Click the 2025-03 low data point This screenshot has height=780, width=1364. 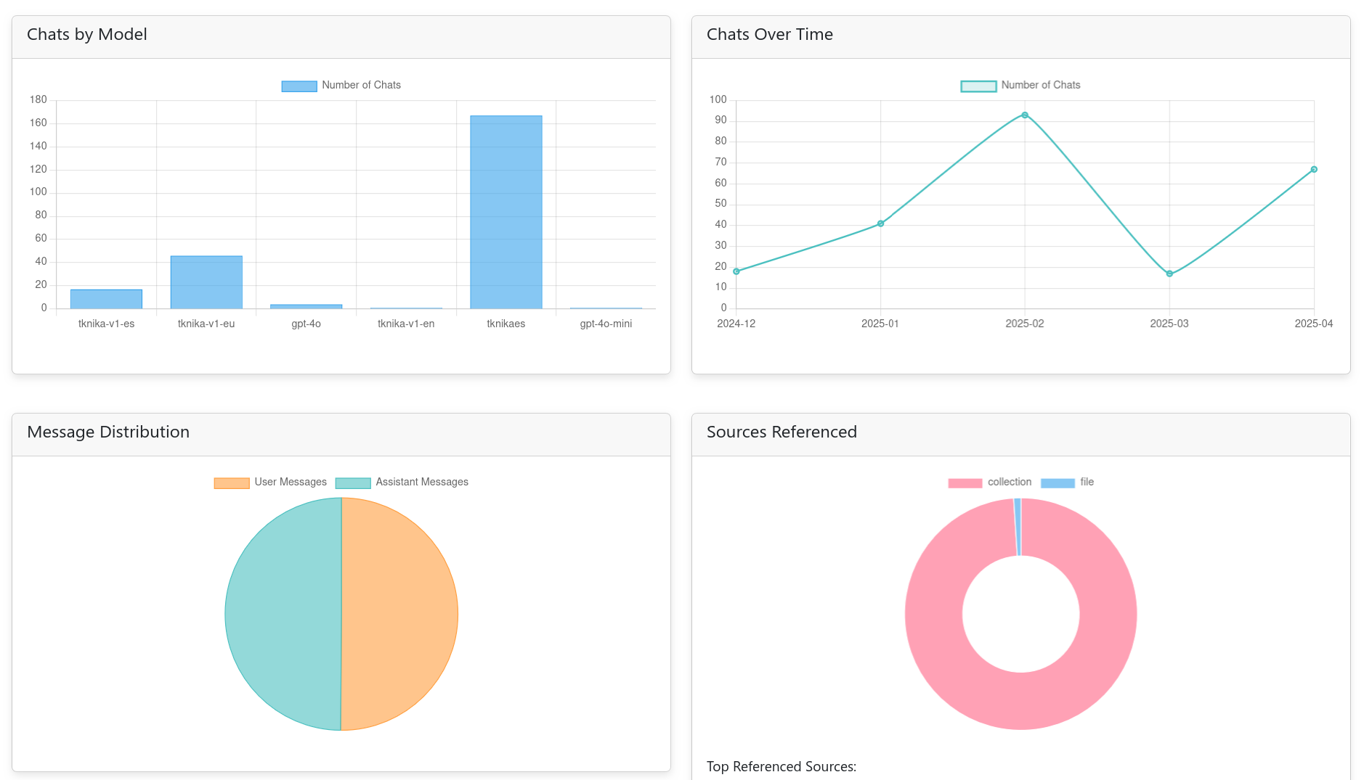(x=1169, y=274)
